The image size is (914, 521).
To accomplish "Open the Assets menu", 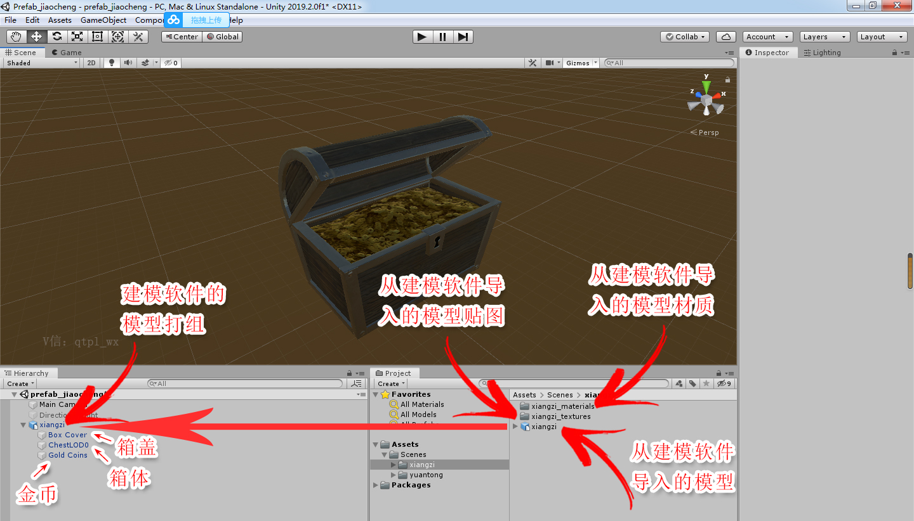I will [x=60, y=20].
